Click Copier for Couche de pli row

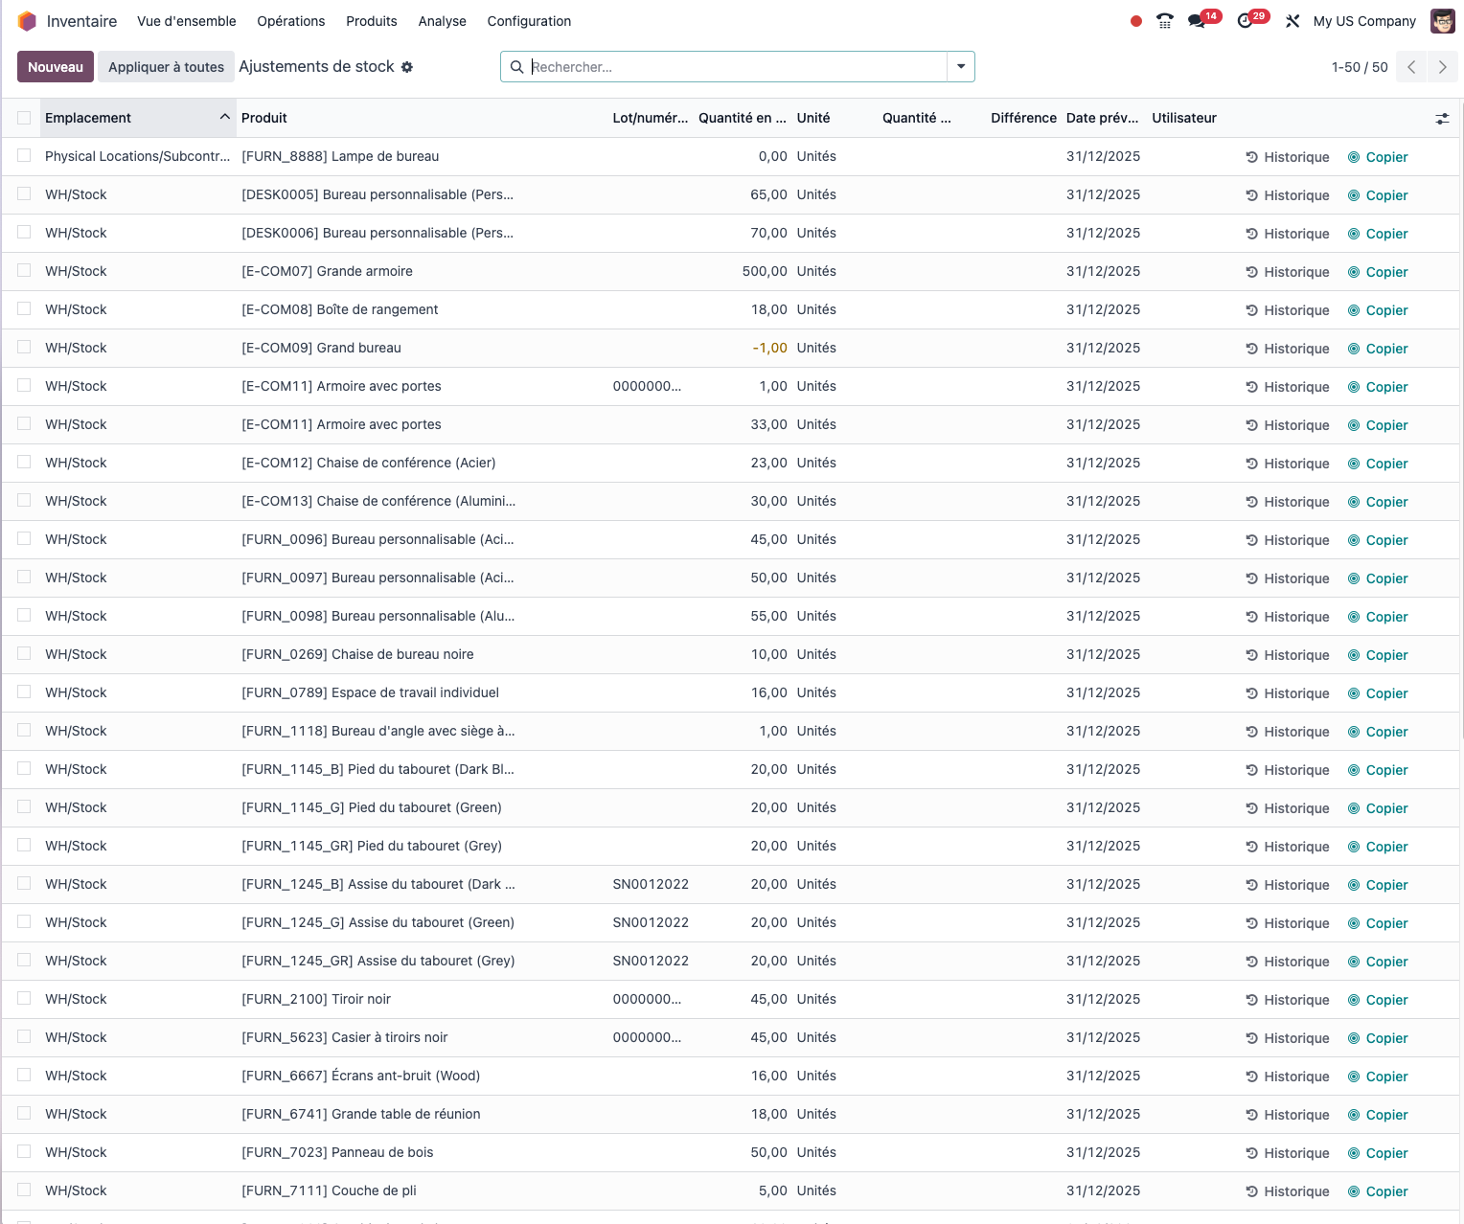point(1378,1191)
